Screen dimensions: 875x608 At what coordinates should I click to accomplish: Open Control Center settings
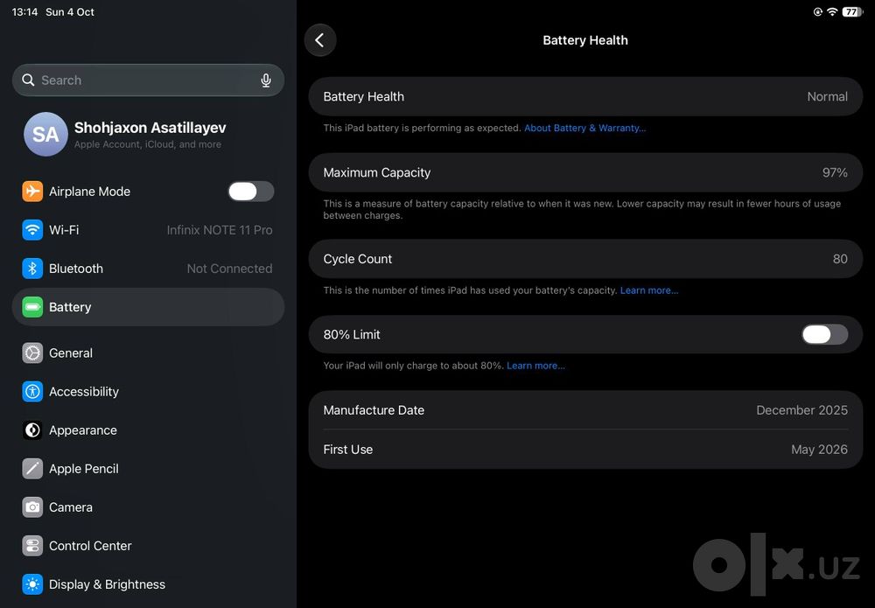[149, 546]
